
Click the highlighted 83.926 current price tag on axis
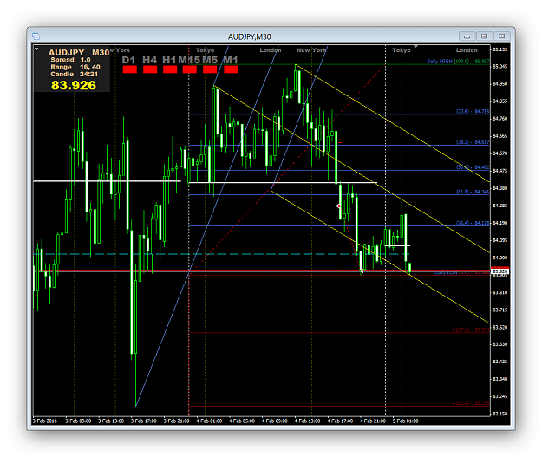[500, 271]
